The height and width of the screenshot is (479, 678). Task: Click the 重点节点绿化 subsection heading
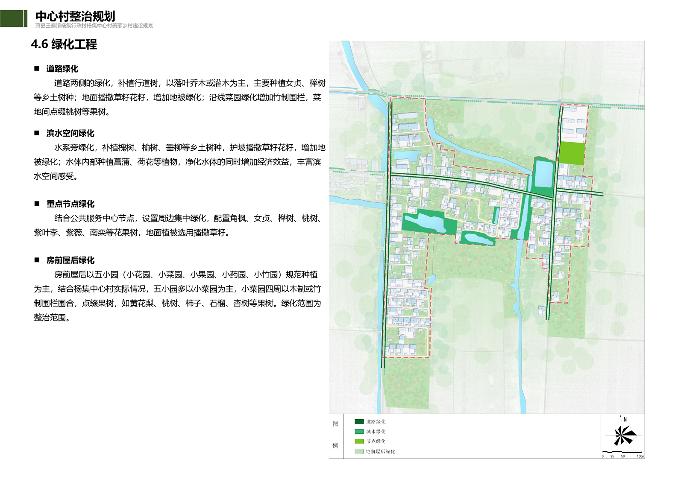70,204
